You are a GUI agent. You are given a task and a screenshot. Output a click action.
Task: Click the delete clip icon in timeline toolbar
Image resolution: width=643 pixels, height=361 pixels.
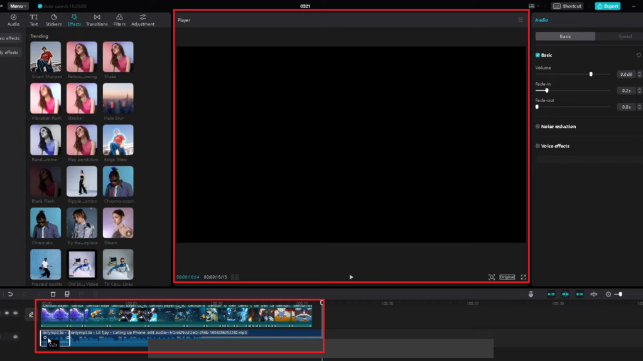click(53, 293)
